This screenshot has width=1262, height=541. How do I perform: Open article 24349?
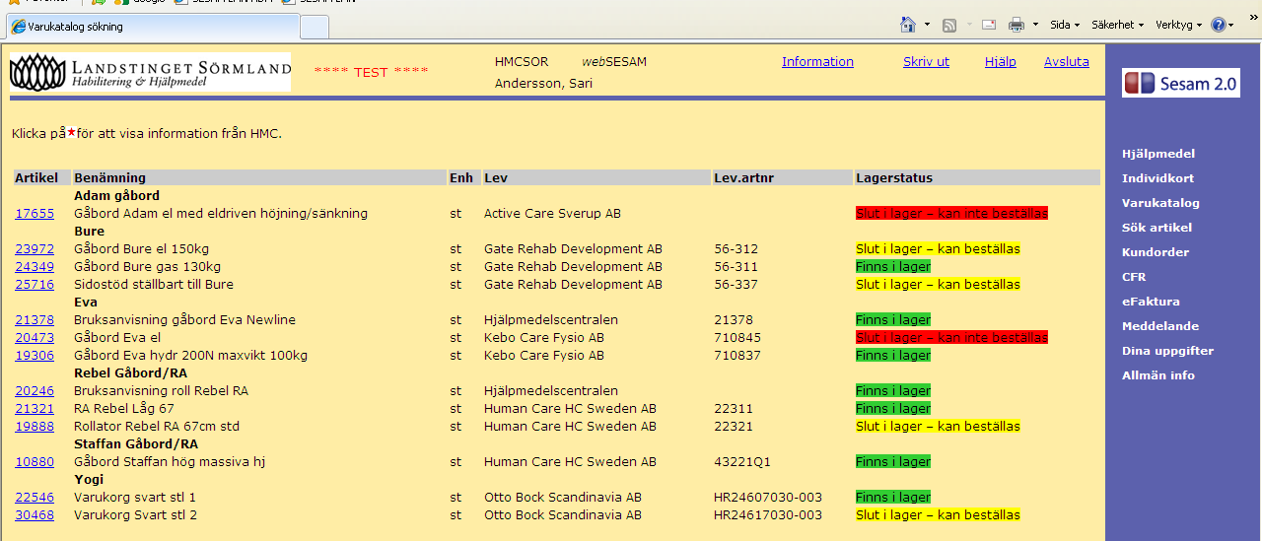pyautogui.click(x=35, y=267)
